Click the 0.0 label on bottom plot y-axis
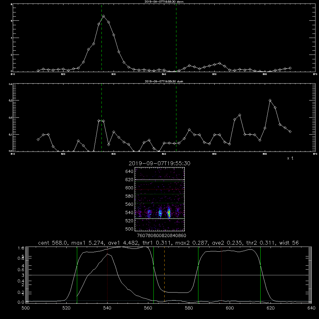Viewport: 319px width, 319px height. point(21,302)
